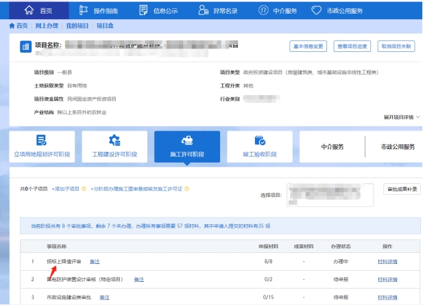Click the calendar check icon on 竣工验收阶段 card
Viewport: 423px width, 305px height.
(260, 140)
